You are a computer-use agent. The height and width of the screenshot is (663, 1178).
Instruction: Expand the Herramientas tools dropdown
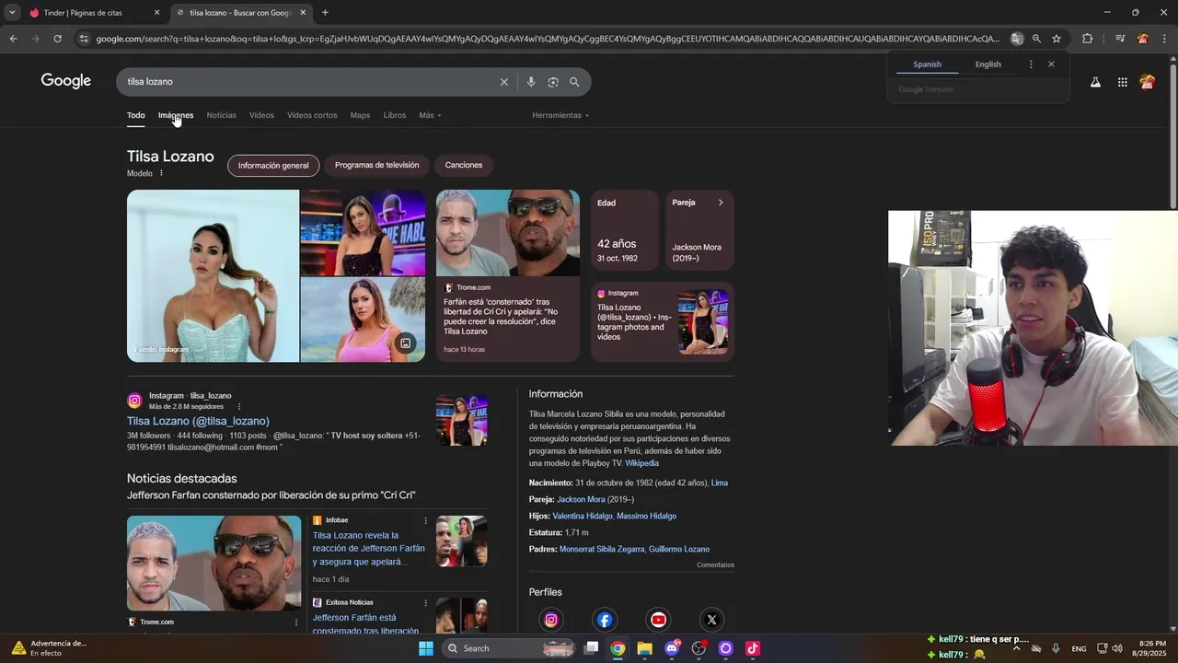pos(560,115)
